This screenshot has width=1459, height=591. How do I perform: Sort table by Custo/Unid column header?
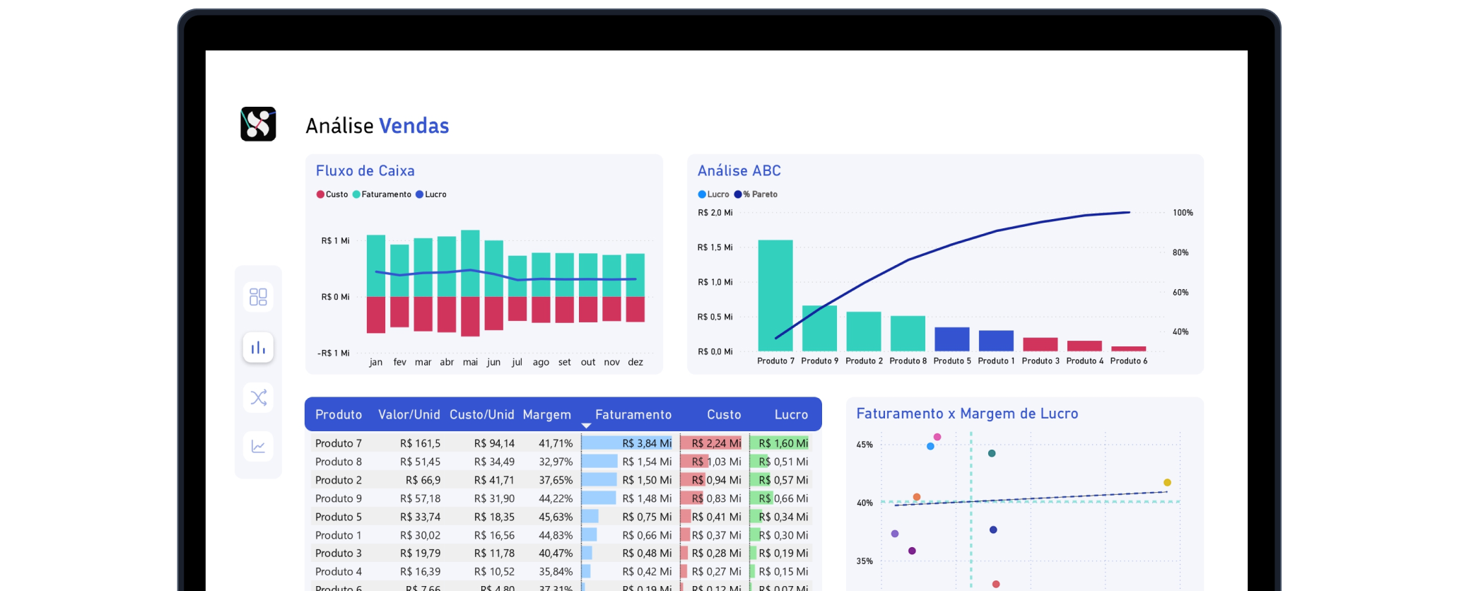coord(482,415)
